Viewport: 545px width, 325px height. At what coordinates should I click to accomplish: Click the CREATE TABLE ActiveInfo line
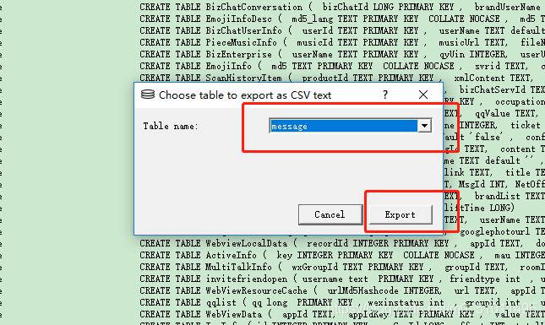pyautogui.click(x=342, y=255)
